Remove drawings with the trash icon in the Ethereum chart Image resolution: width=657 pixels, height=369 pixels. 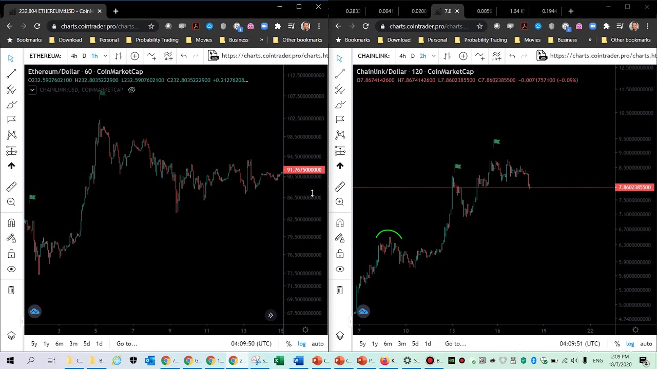click(11, 290)
